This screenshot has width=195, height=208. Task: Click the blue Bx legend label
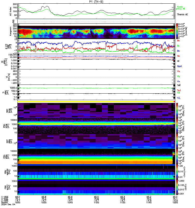coord(178,51)
